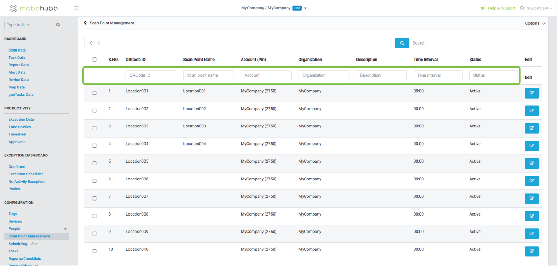
Task: Open Scan Data in the sidebar
Action: pyautogui.click(x=17, y=50)
